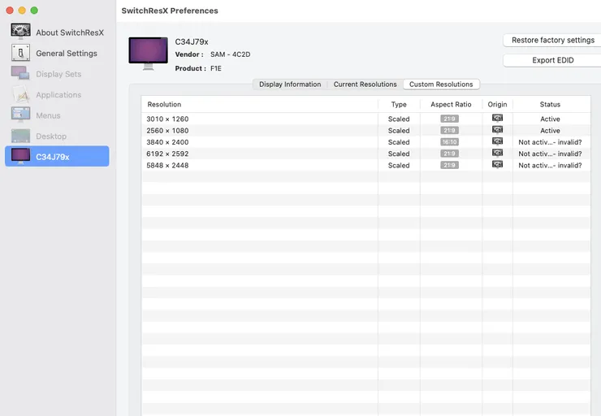Click the 21:9 aspect badge for 2560 × 1080
601x416 pixels.
click(449, 130)
